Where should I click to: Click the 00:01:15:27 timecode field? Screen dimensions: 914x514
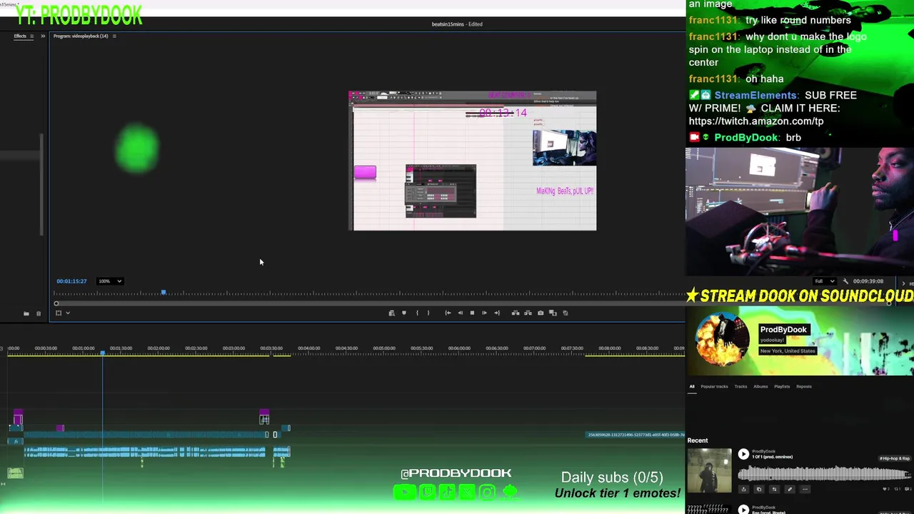(71, 281)
